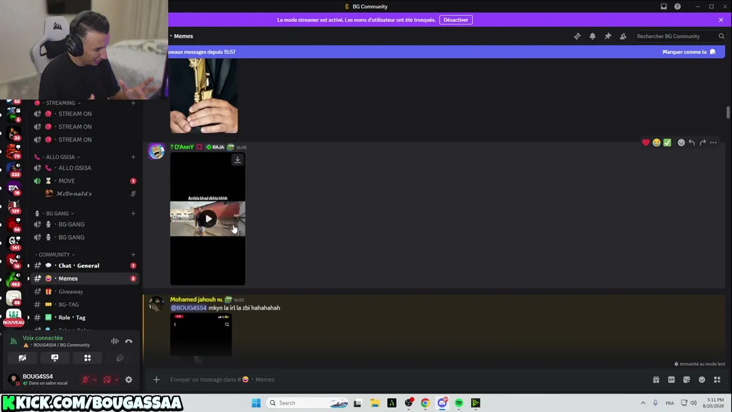The image size is (732, 412).
Task: Open Mohamed jahouh's profile name
Action: click(x=193, y=299)
